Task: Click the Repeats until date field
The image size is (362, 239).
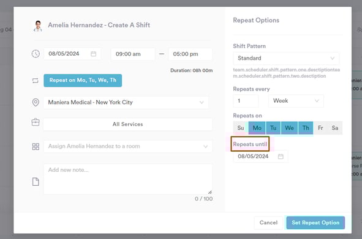Action: (x=260, y=156)
